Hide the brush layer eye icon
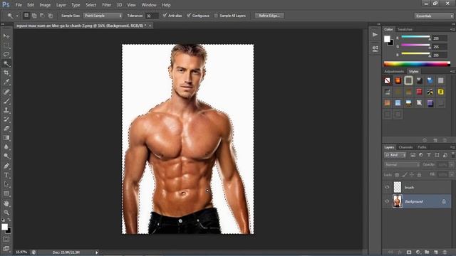 click(x=387, y=187)
